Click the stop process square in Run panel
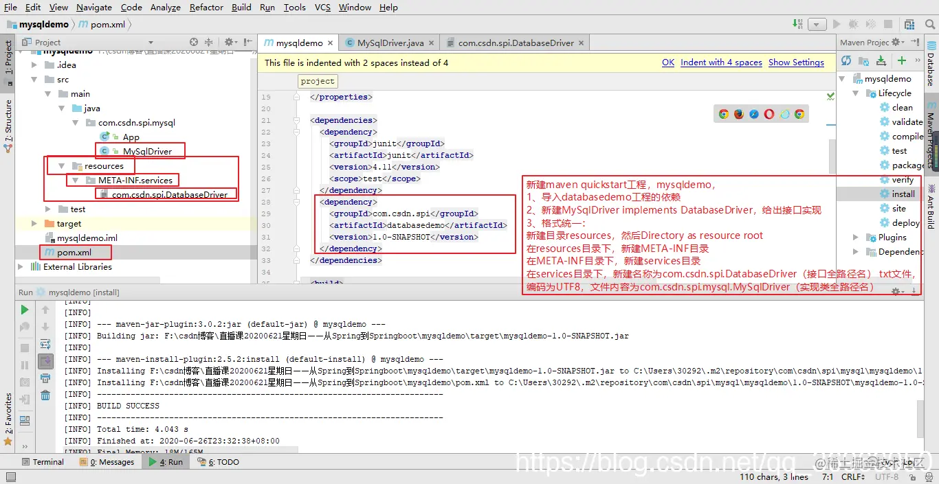 (x=25, y=348)
